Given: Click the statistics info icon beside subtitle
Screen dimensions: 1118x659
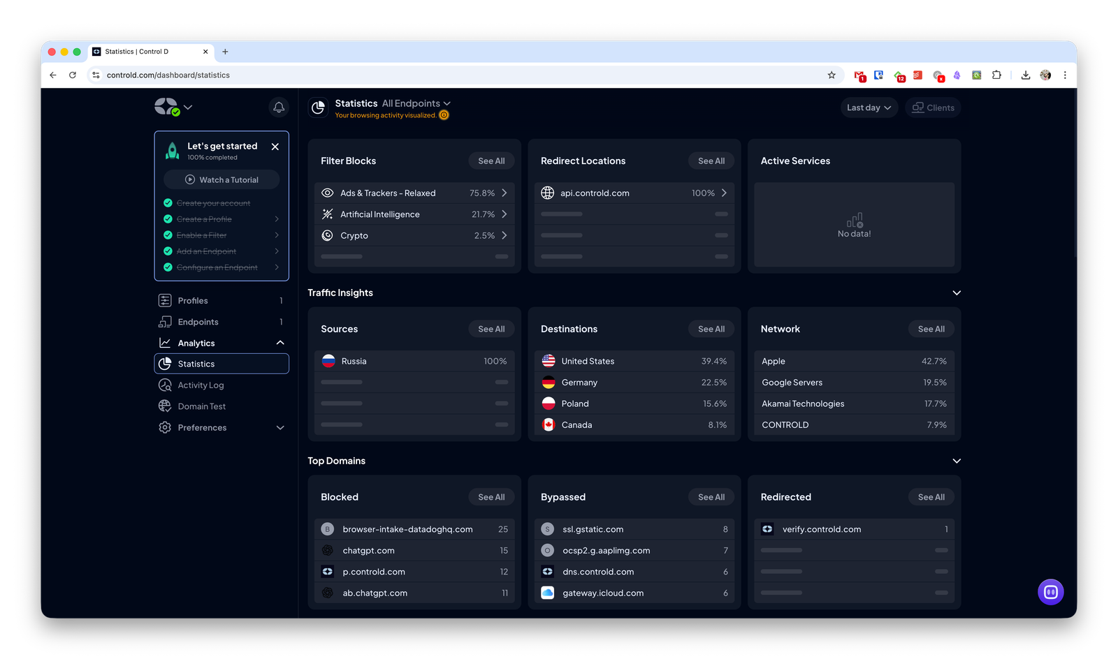Looking at the screenshot, I should 444,115.
